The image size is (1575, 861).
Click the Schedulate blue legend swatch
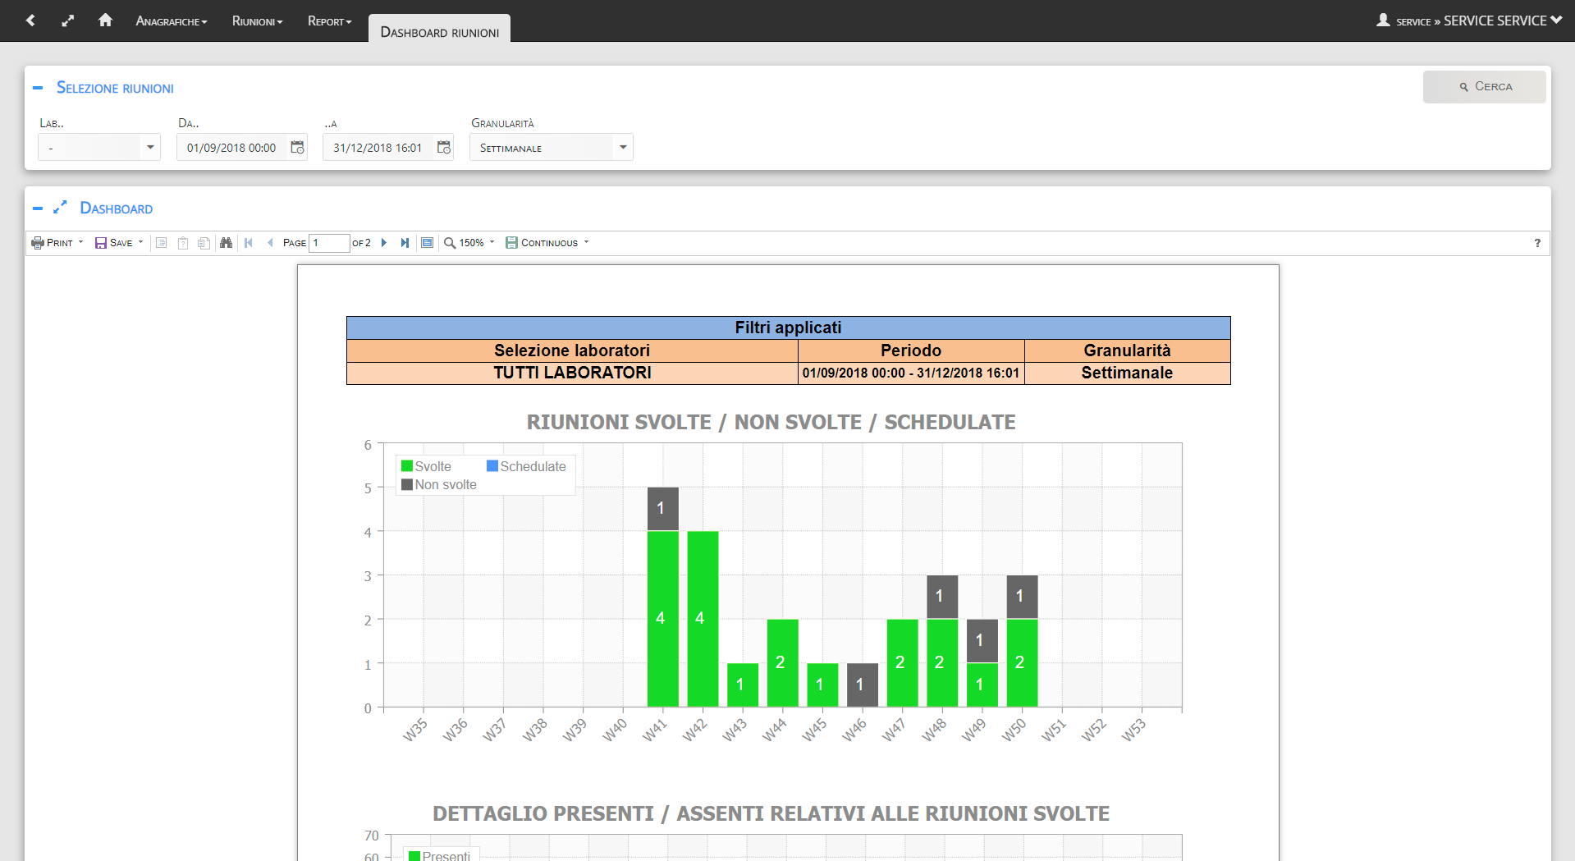coord(492,466)
